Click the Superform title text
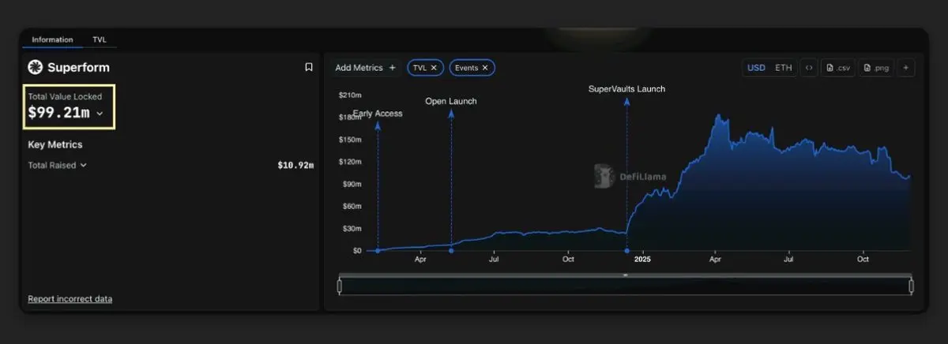This screenshot has width=948, height=344. tap(78, 67)
